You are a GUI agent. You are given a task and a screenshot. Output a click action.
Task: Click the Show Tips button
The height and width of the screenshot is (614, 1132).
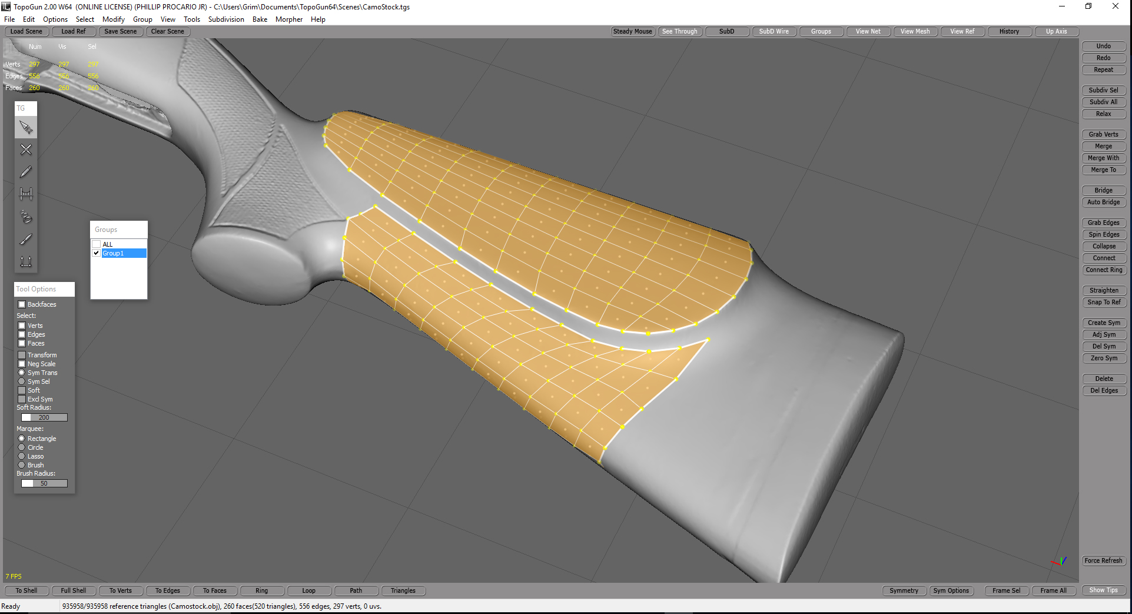[x=1104, y=590]
